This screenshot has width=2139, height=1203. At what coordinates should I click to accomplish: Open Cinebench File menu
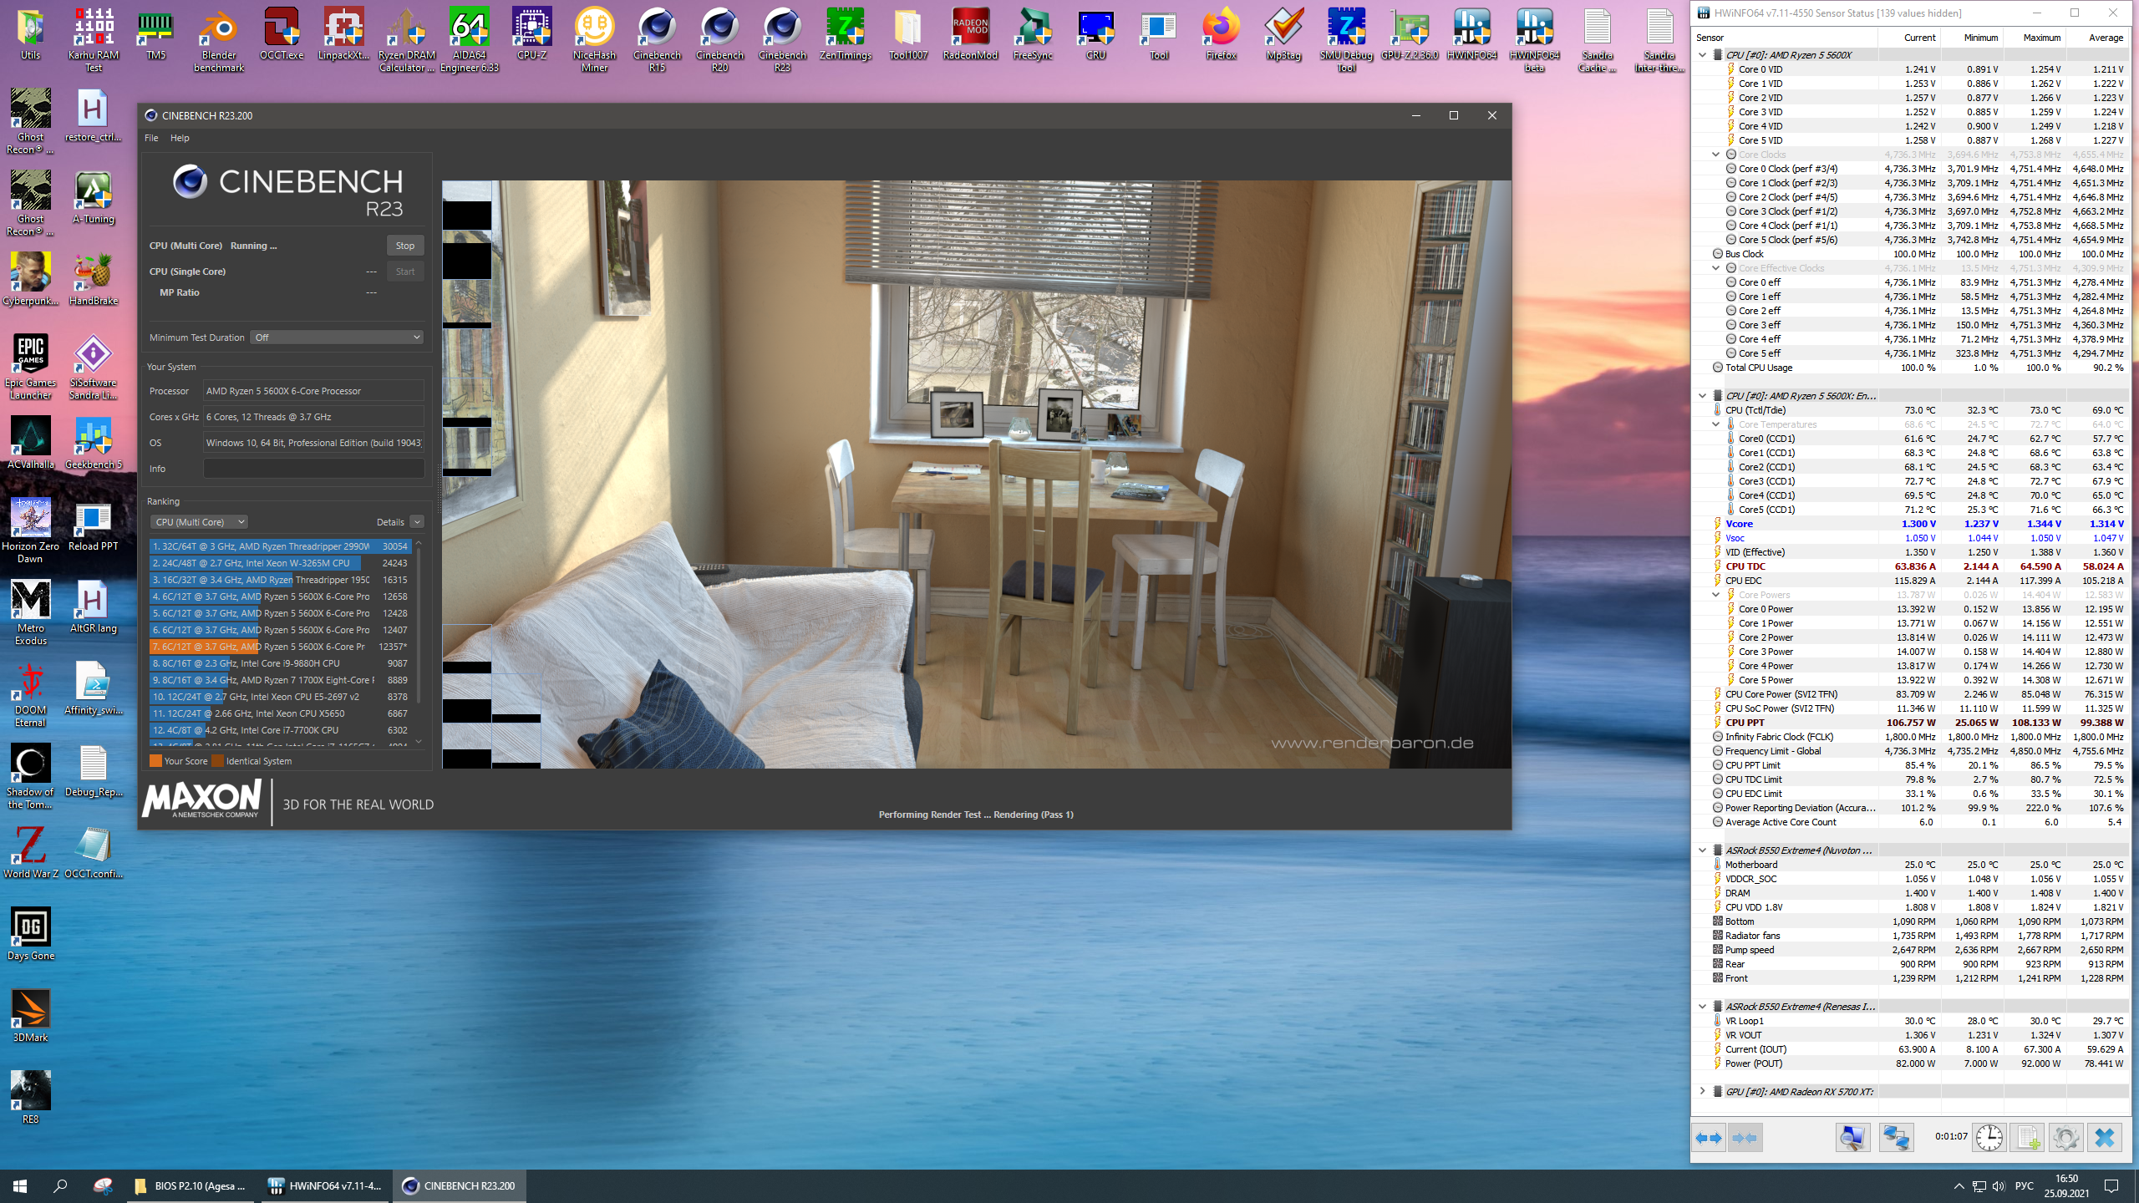point(151,138)
